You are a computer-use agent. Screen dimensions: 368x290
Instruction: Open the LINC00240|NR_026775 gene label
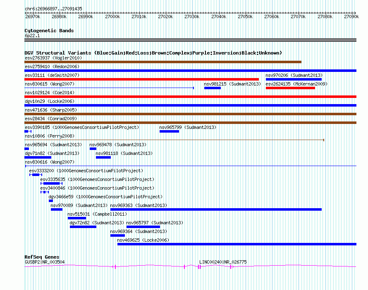coord(223,262)
